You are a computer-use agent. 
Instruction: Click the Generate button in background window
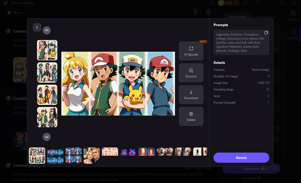coord(251,169)
